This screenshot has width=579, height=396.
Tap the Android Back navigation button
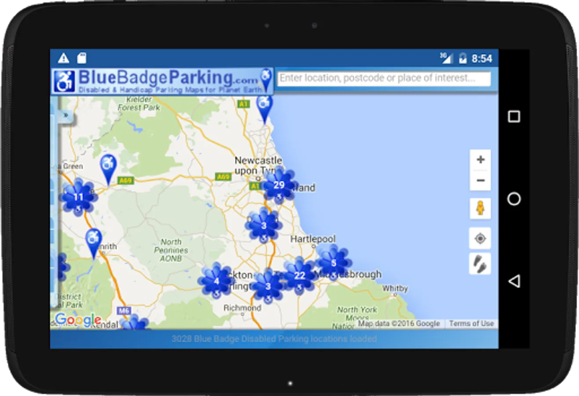514,281
